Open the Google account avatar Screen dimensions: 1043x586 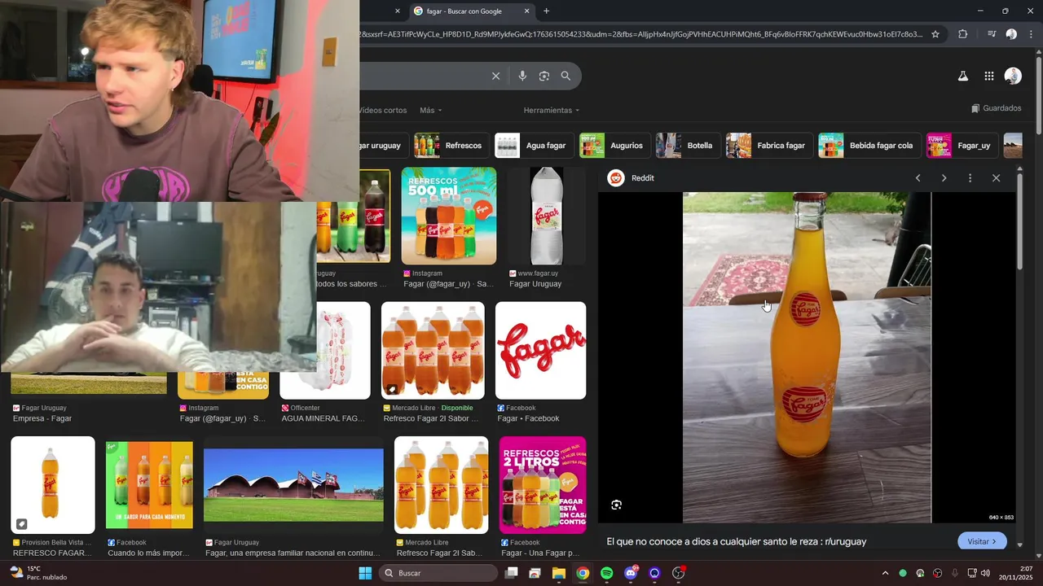(x=1013, y=76)
